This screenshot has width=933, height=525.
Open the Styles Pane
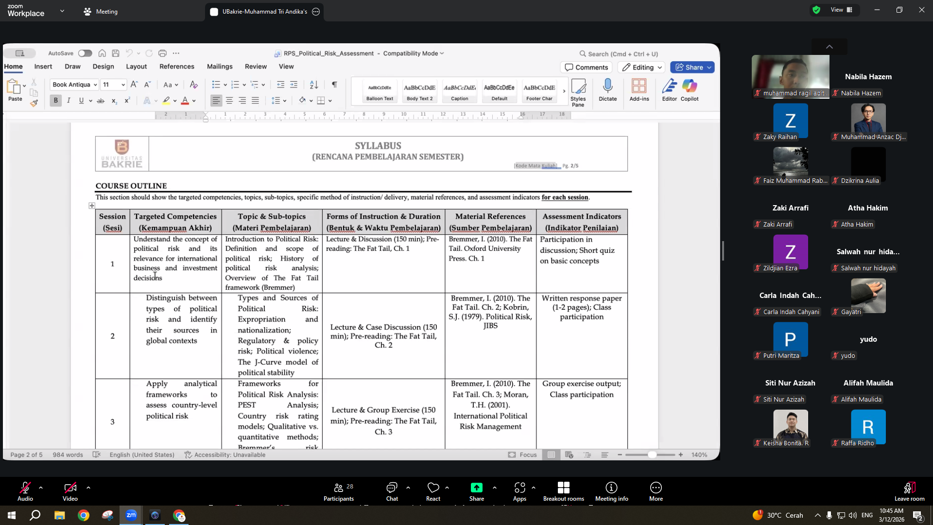578,92
